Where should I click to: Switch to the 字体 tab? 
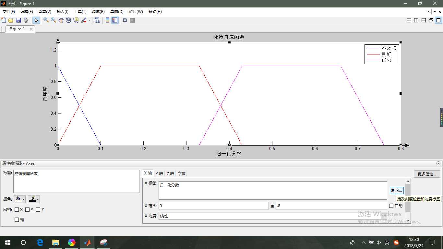182,174
